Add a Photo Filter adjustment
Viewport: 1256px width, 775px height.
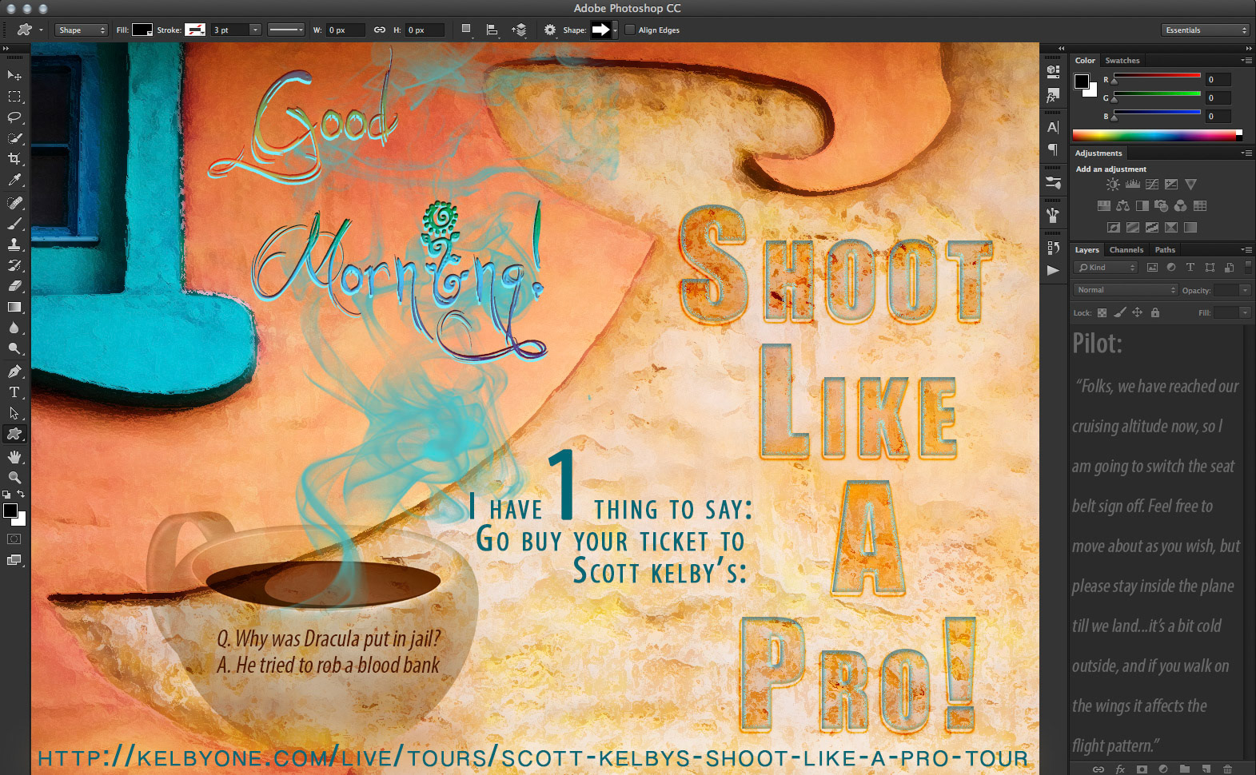[1162, 206]
